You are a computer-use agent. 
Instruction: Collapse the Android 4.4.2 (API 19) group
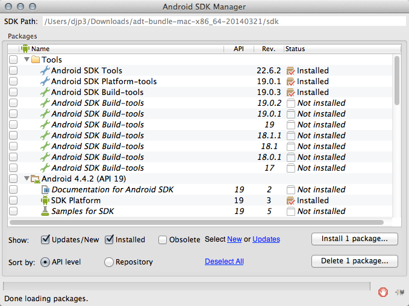27,179
